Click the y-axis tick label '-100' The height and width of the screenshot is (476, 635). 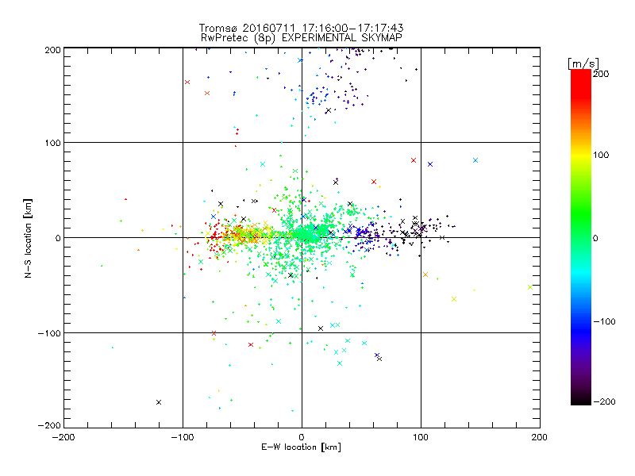point(49,333)
